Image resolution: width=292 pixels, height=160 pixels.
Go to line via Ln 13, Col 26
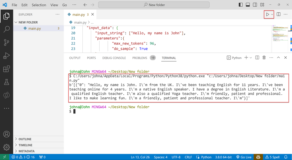pyautogui.click(x=140, y=157)
